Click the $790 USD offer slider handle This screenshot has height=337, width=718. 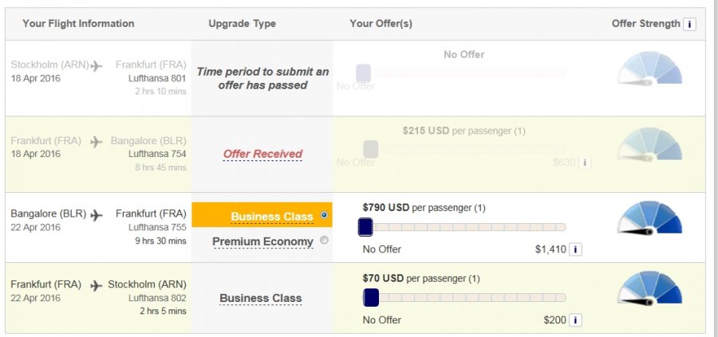pos(365,228)
